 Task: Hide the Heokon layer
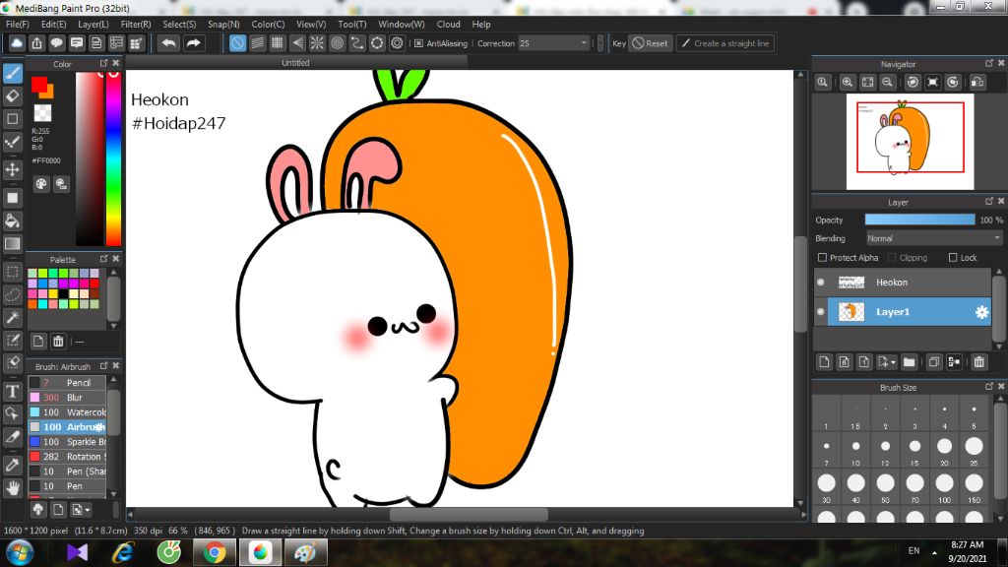[821, 283]
